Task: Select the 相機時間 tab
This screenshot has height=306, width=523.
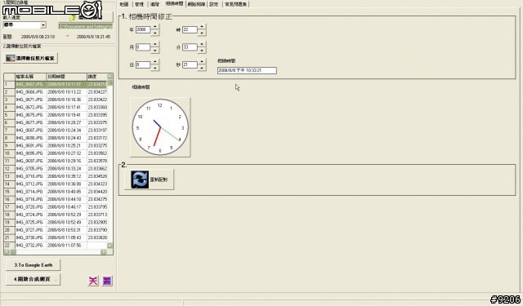Action: 174,3
